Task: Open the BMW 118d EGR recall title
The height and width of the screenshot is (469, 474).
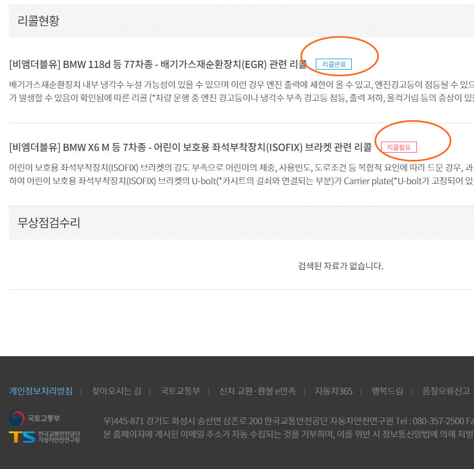Action: coord(158,64)
